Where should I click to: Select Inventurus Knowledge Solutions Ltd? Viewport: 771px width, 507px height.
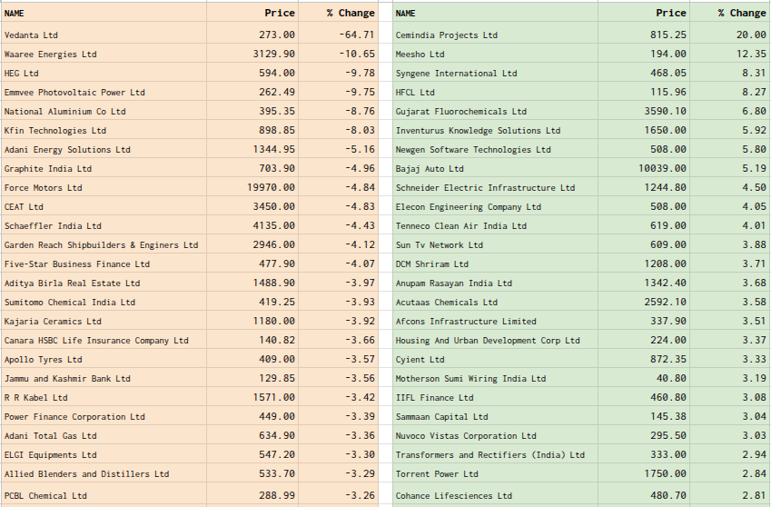pyautogui.click(x=495, y=130)
